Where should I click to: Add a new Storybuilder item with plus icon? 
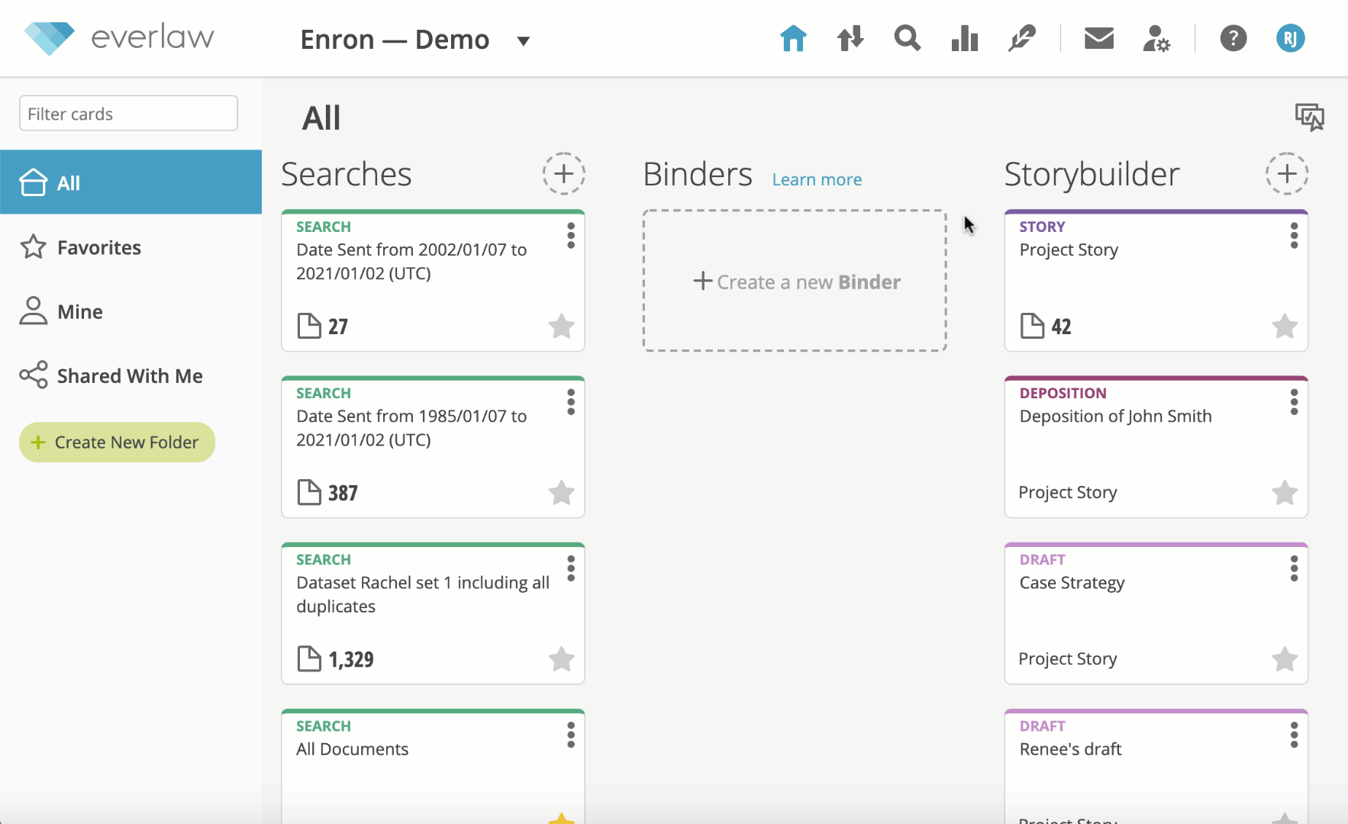point(1287,174)
